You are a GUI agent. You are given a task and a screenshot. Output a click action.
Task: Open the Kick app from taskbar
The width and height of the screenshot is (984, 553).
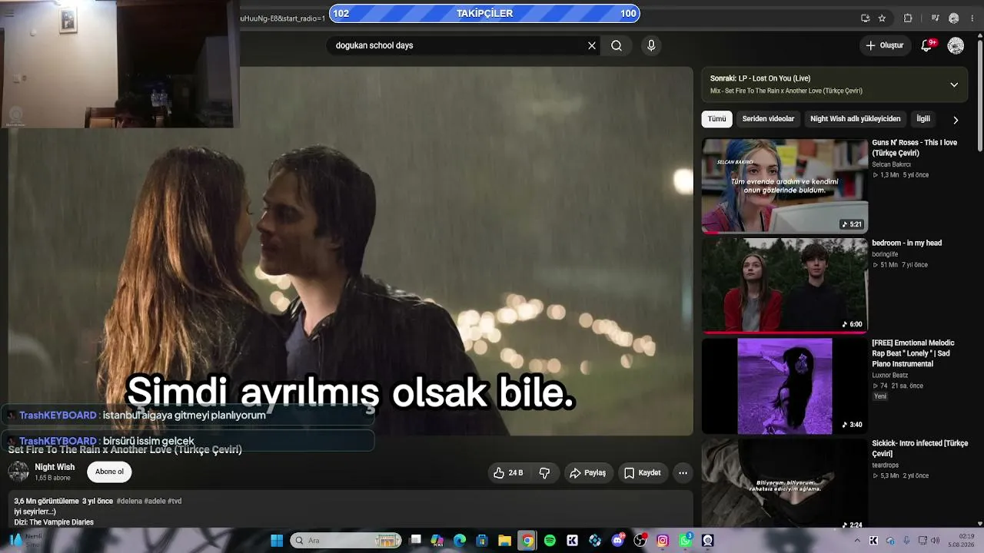tap(572, 541)
